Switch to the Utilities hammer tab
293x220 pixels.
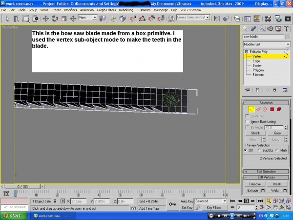click(286, 29)
